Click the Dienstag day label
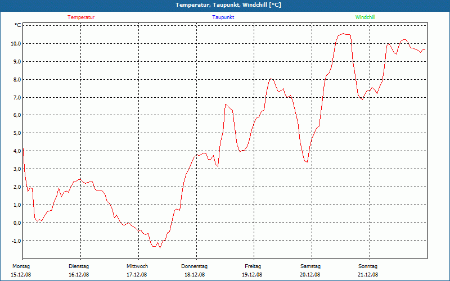 click(79, 266)
